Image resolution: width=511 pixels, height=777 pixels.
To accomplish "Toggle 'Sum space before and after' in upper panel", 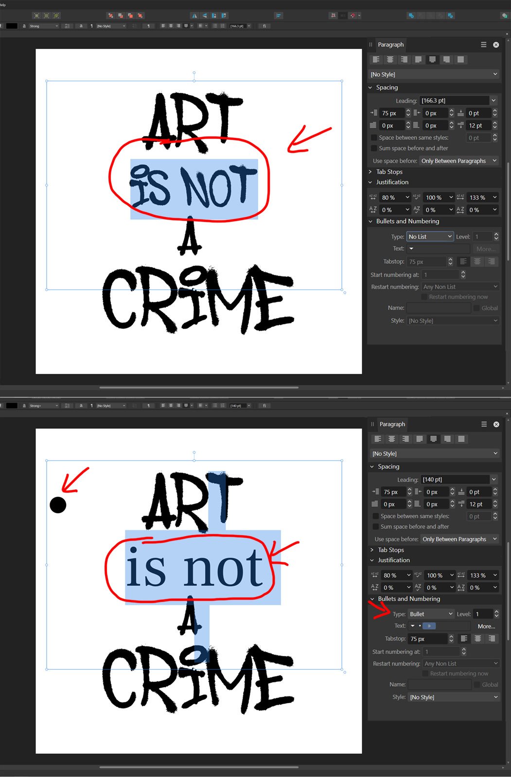I will [374, 148].
